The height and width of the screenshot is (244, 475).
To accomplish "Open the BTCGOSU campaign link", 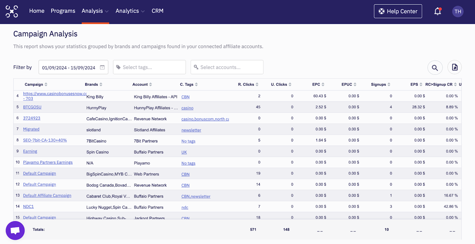I will point(32,107).
